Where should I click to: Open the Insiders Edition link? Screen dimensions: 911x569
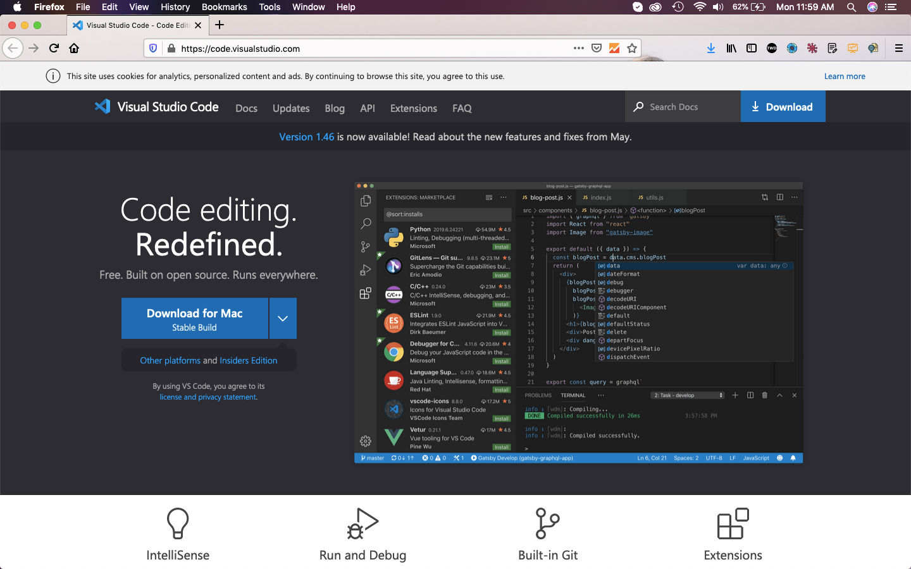(x=249, y=360)
